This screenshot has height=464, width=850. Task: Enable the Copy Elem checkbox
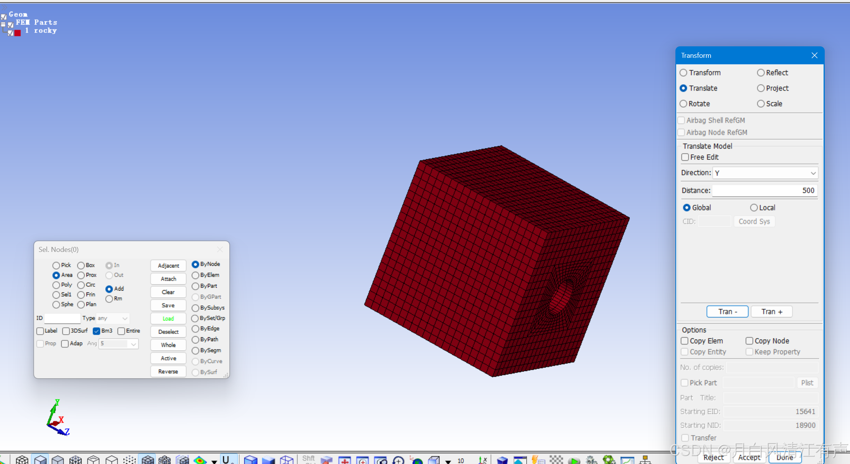pos(685,341)
